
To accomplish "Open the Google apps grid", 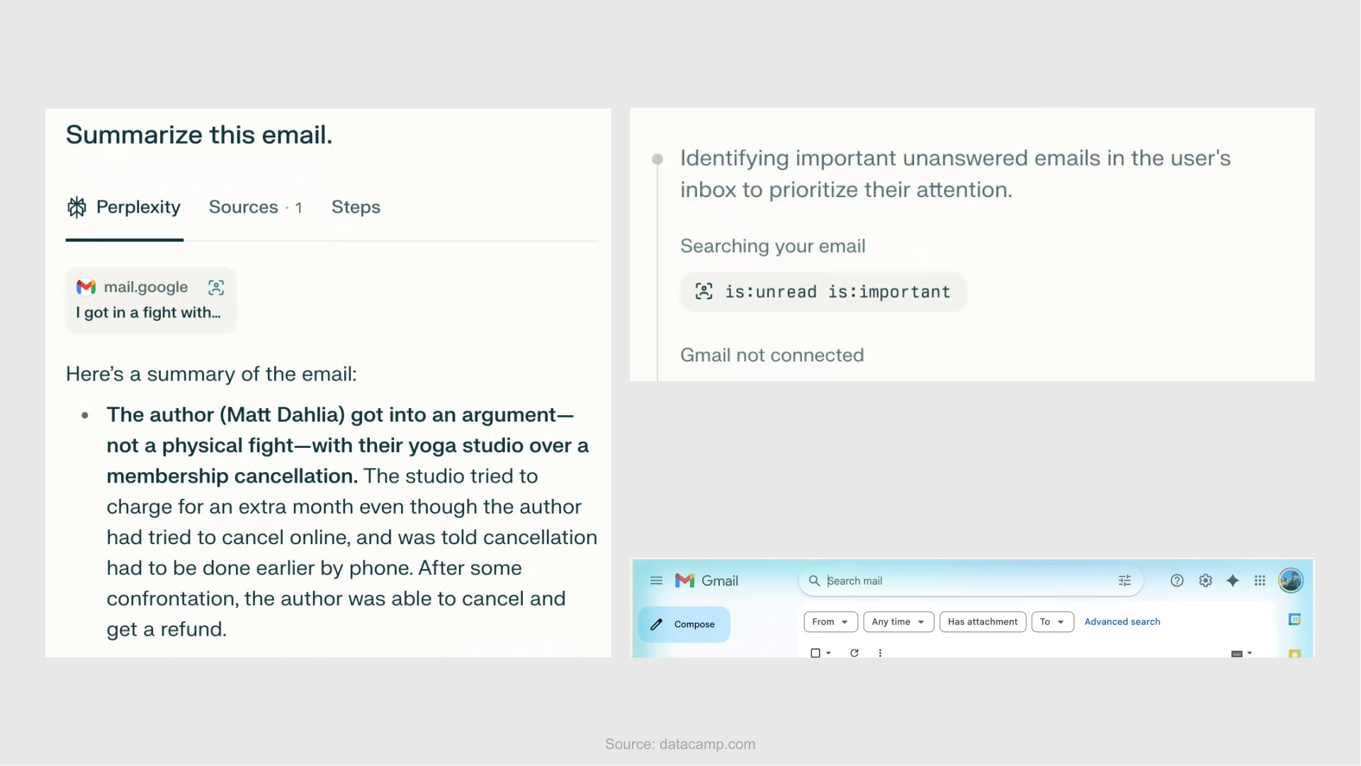I will [x=1260, y=581].
